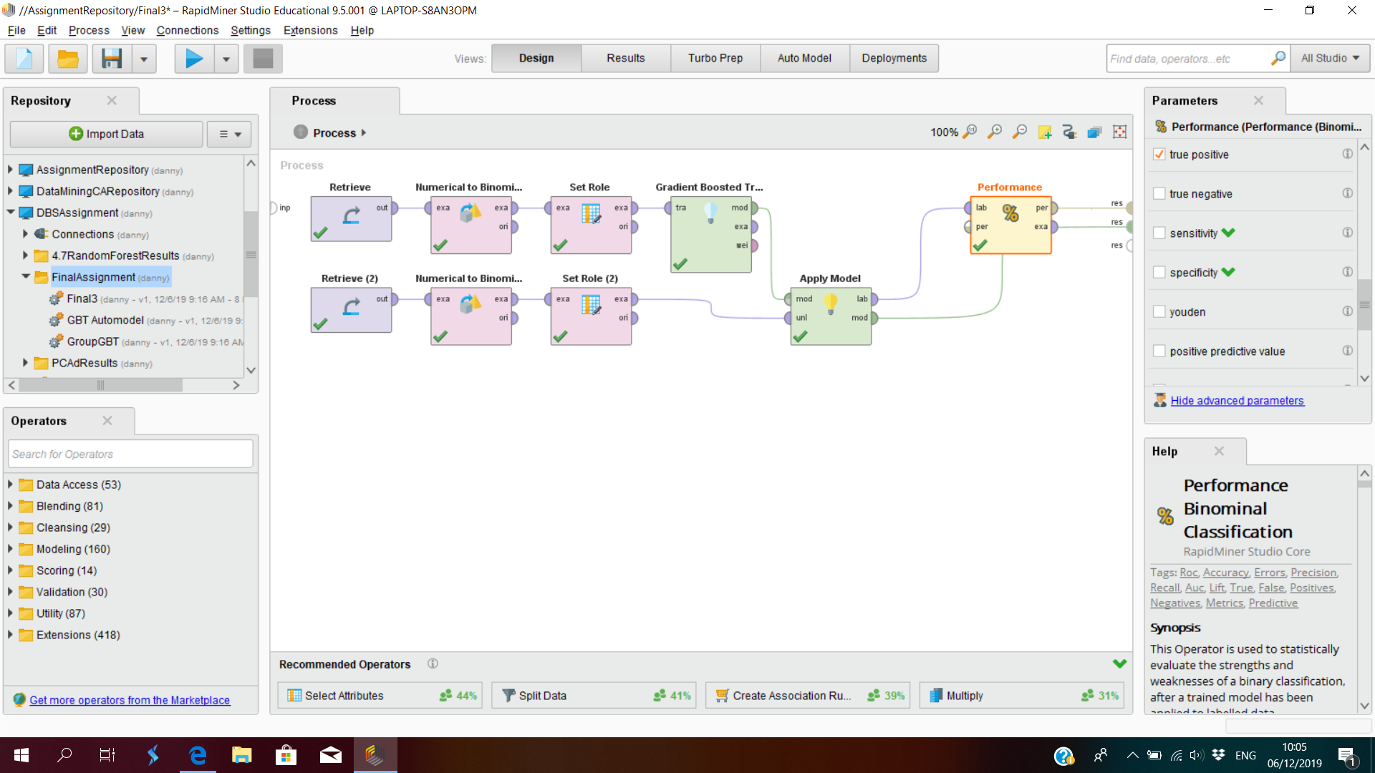Show info for the true positive parameter
The image size is (1375, 773).
[x=1347, y=154]
